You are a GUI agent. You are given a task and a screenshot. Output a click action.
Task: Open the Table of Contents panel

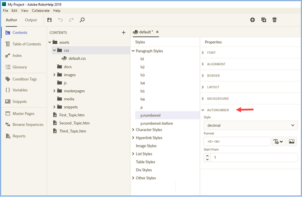tap(27, 44)
